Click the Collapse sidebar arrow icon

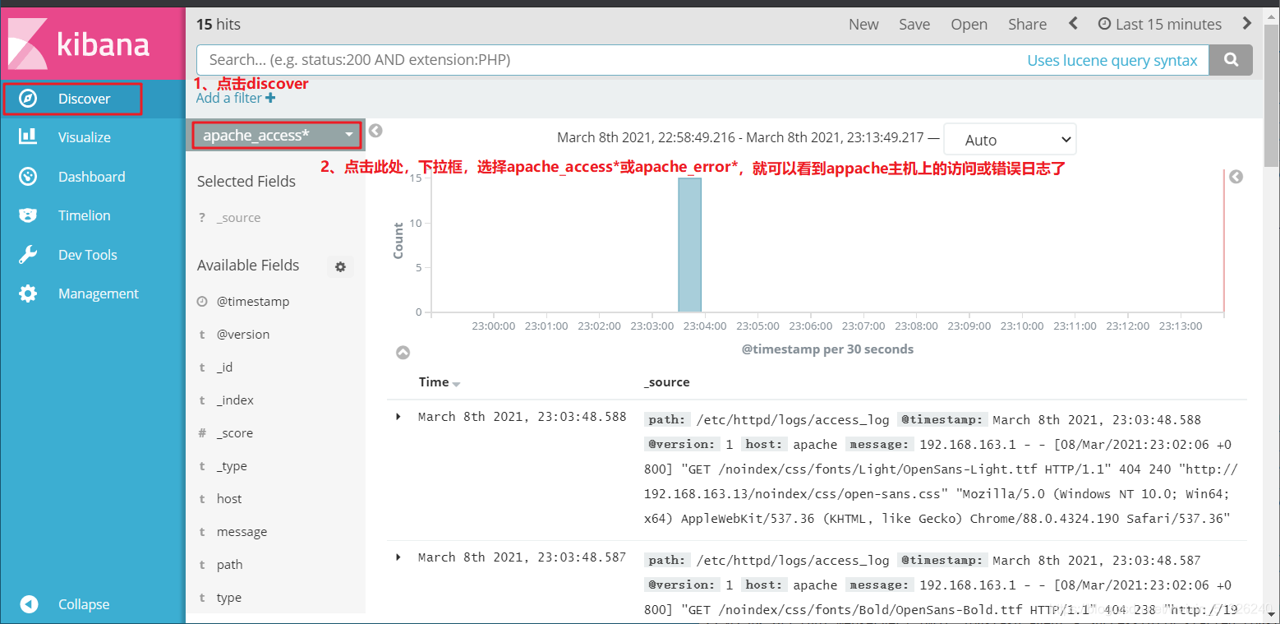(29, 604)
